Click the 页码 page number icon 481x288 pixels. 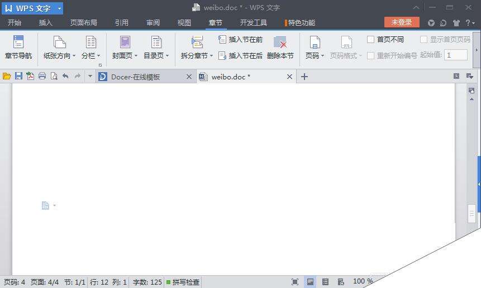click(x=315, y=42)
